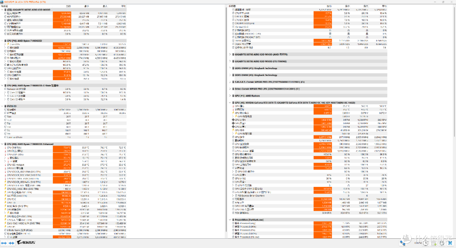Screen dimensions: 456x248
Task: Expand GIGABYTE X870E (ITE IT8696E) group
Action: coord(230,61)
